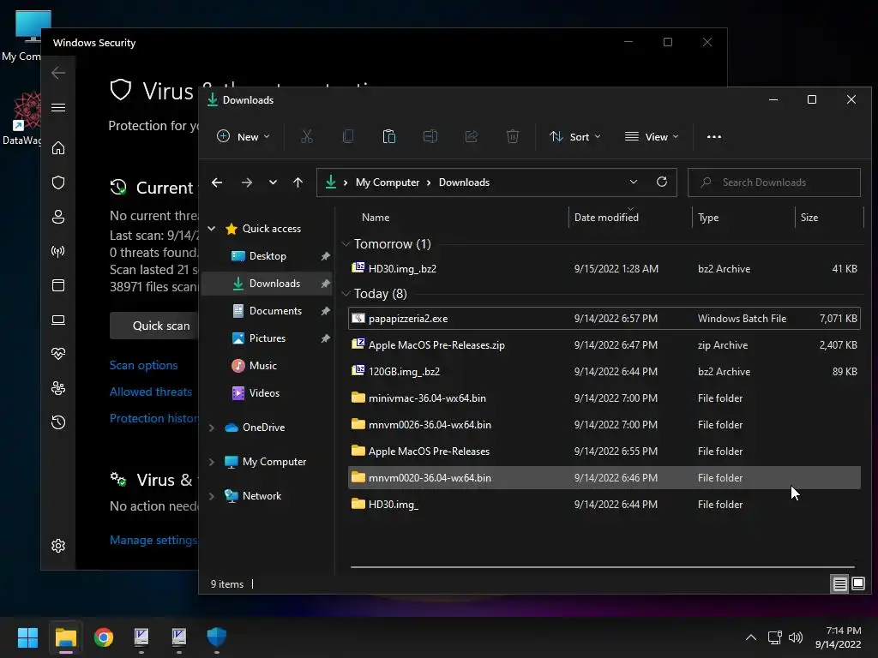The width and height of the screenshot is (878, 658).
Task: Click Quick scan button
Action: (x=160, y=326)
